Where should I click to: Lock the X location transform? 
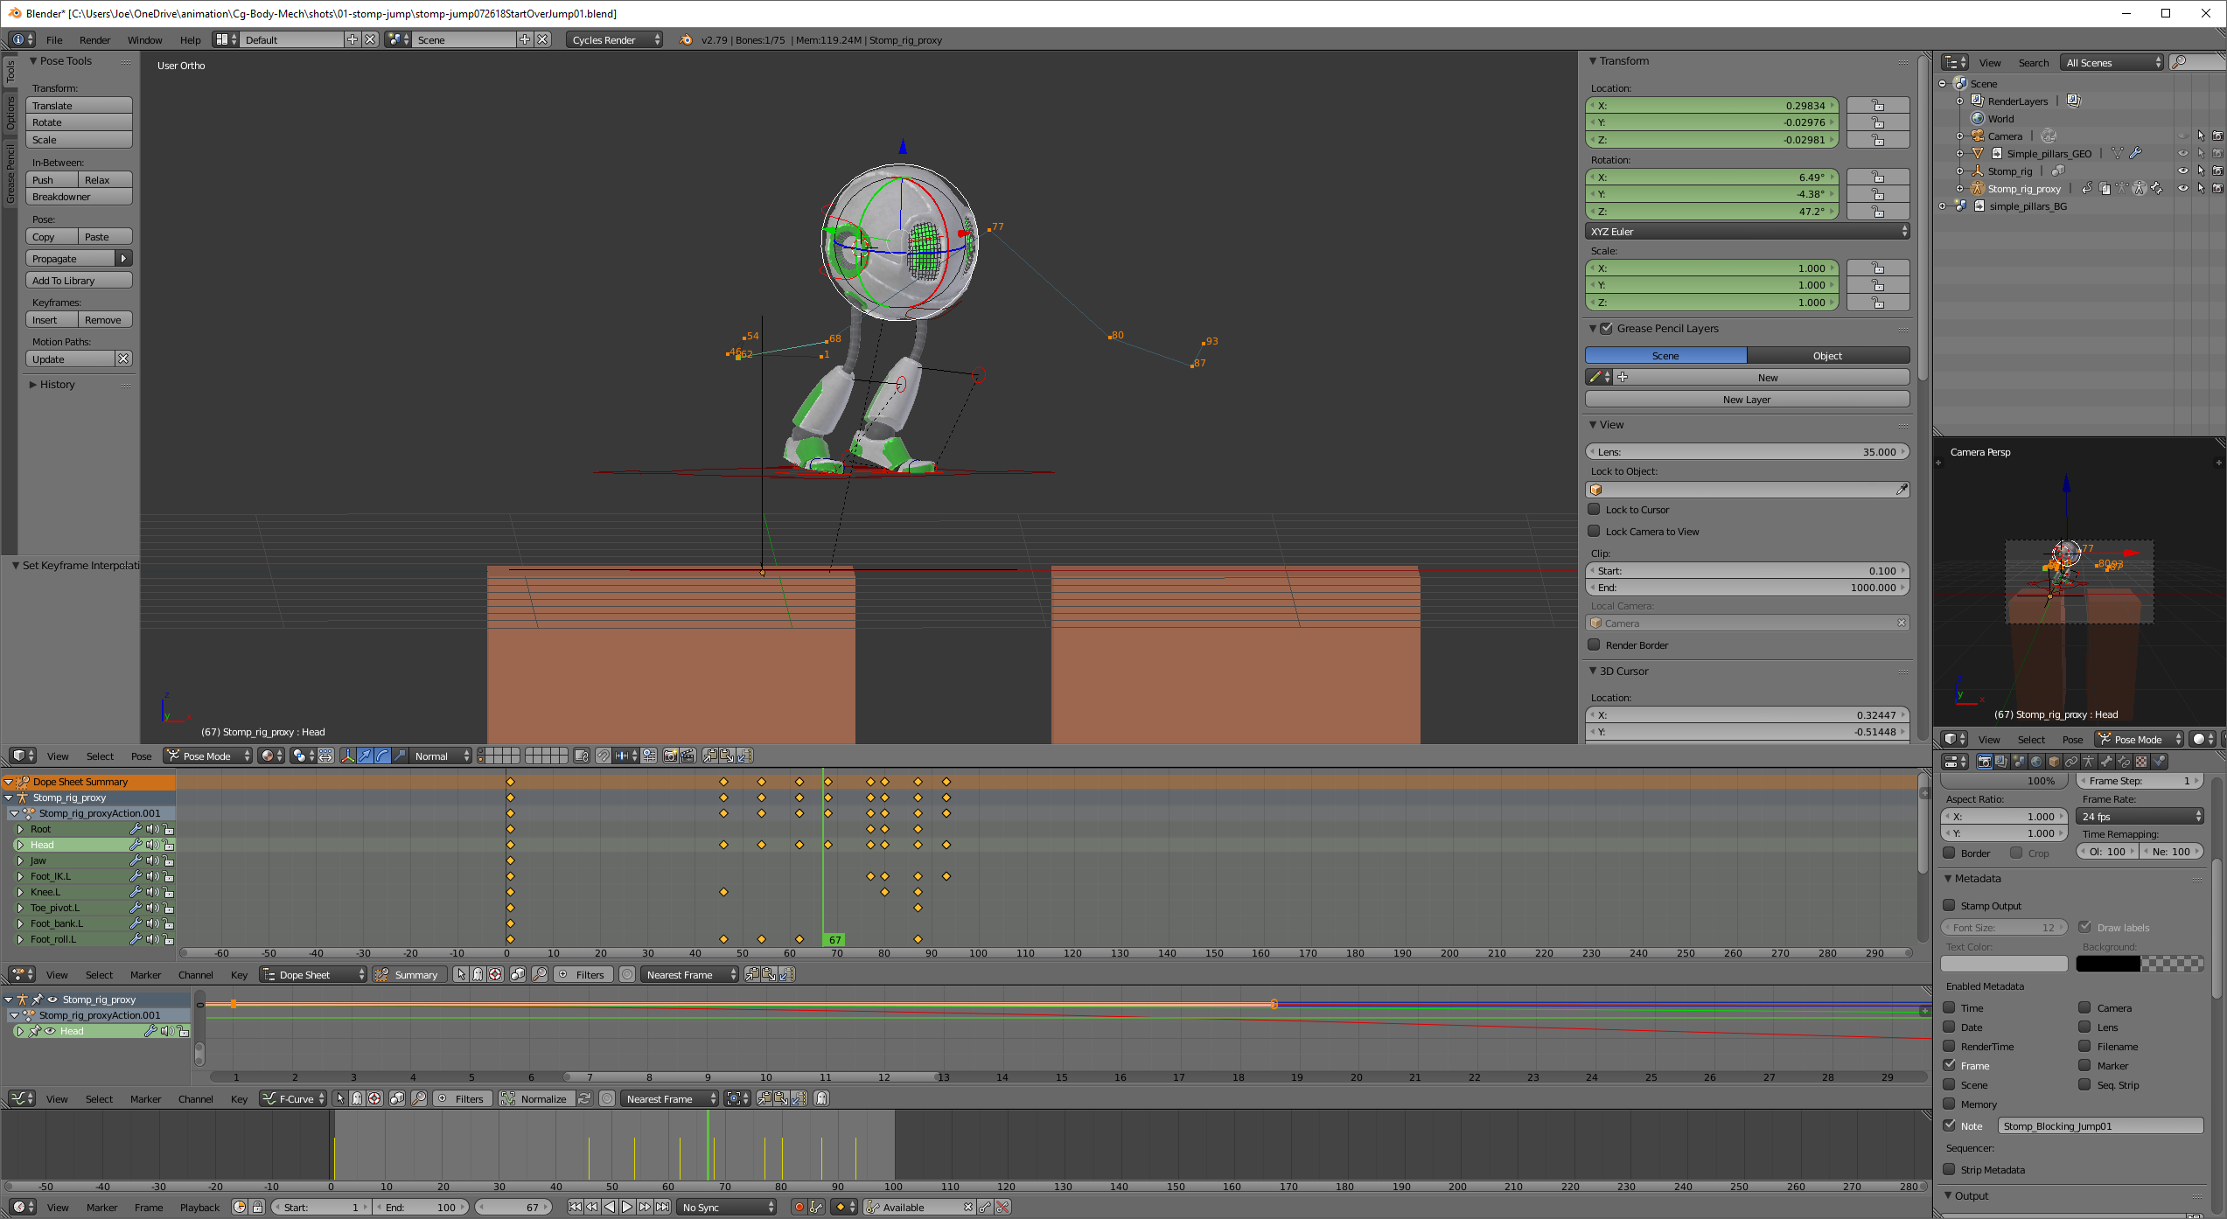(x=1877, y=106)
